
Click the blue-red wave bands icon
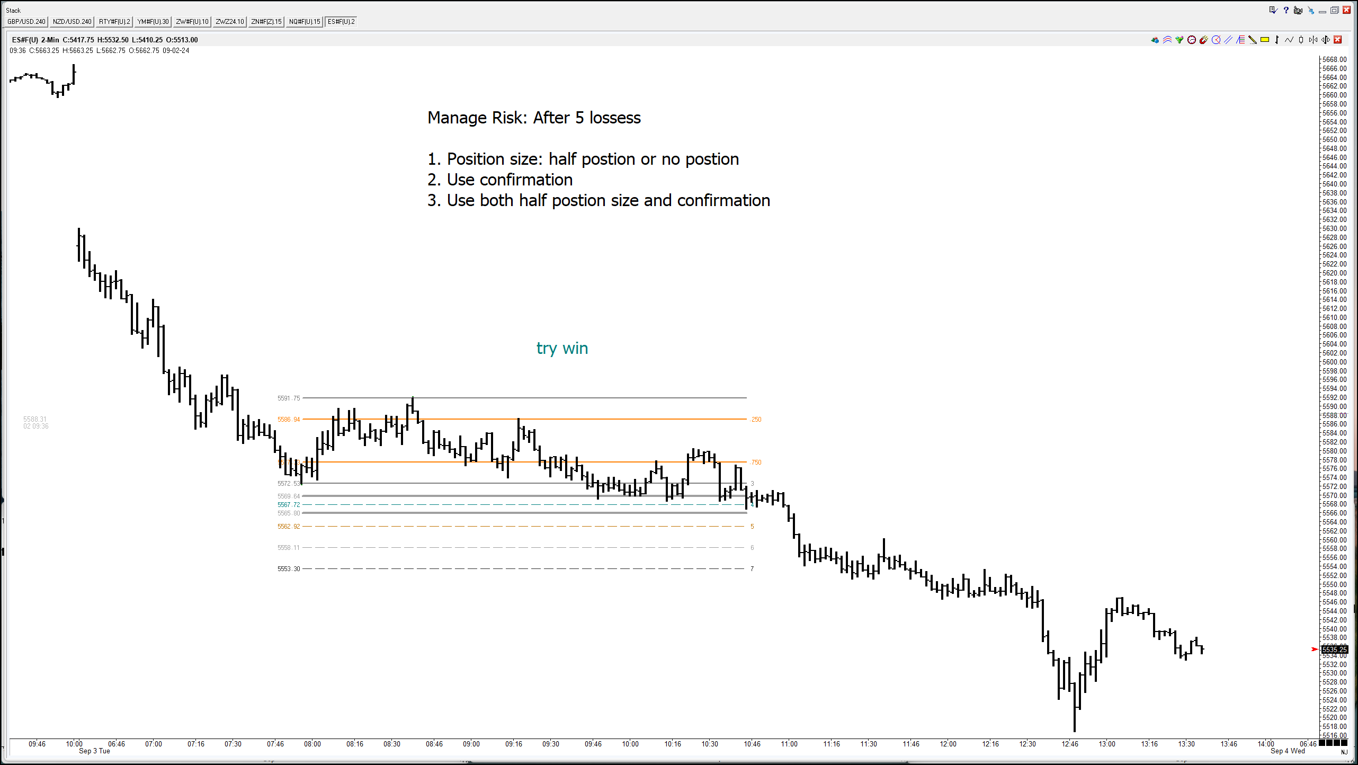(1167, 40)
